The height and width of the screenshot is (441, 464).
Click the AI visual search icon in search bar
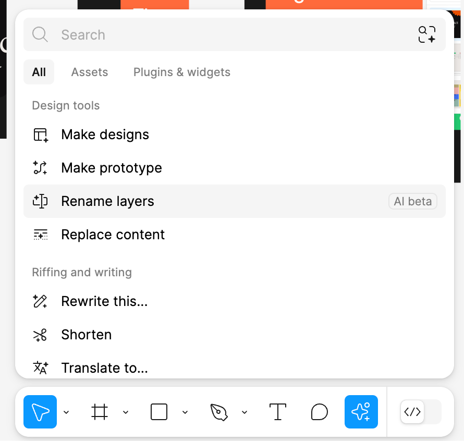[426, 34]
